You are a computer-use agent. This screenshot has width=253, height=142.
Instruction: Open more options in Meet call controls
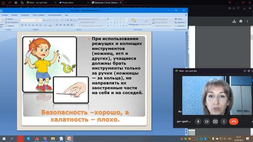click(224, 121)
